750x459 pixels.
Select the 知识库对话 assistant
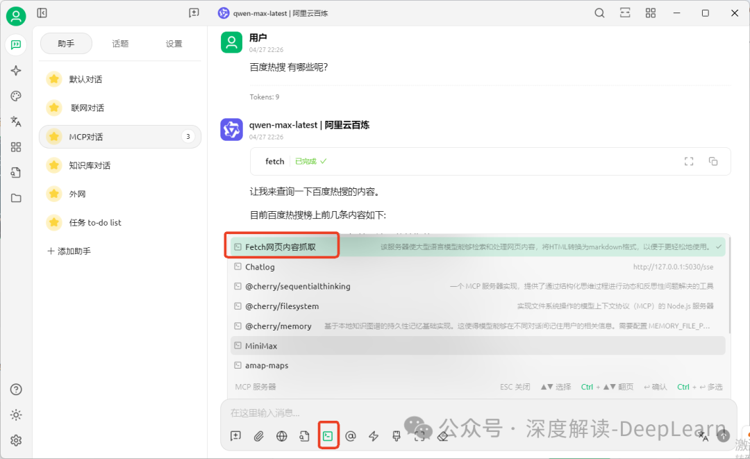pyautogui.click(x=119, y=165)
